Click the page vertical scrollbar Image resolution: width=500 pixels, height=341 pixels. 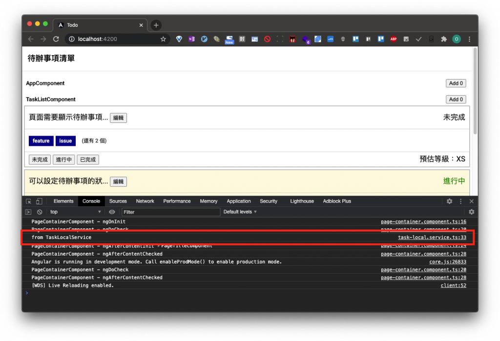475,91
